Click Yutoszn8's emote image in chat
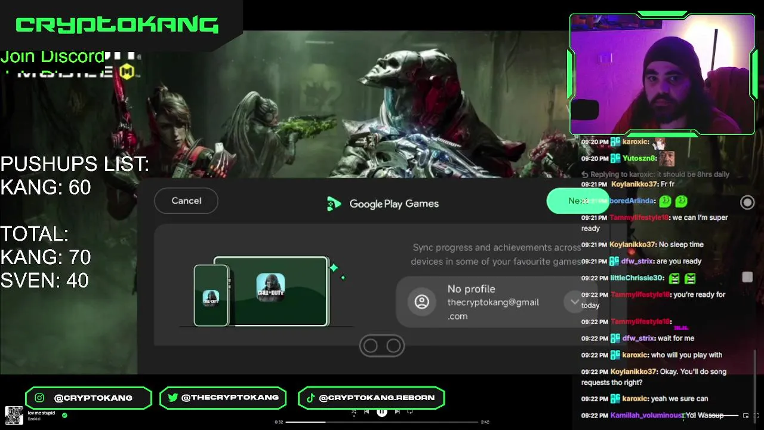This screenshot has height=430, width=764. click(x=667, y=158)
